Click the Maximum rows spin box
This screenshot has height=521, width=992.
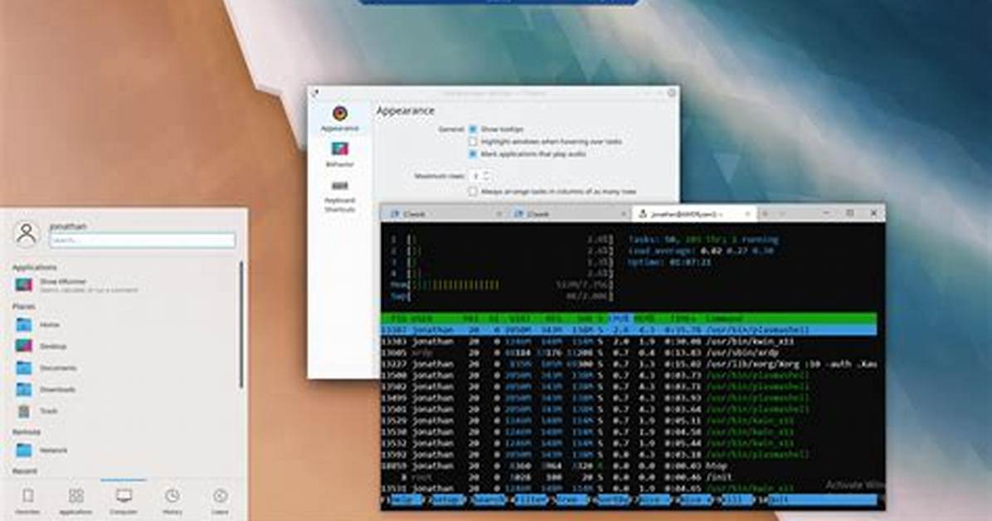[x=480, y=176]
